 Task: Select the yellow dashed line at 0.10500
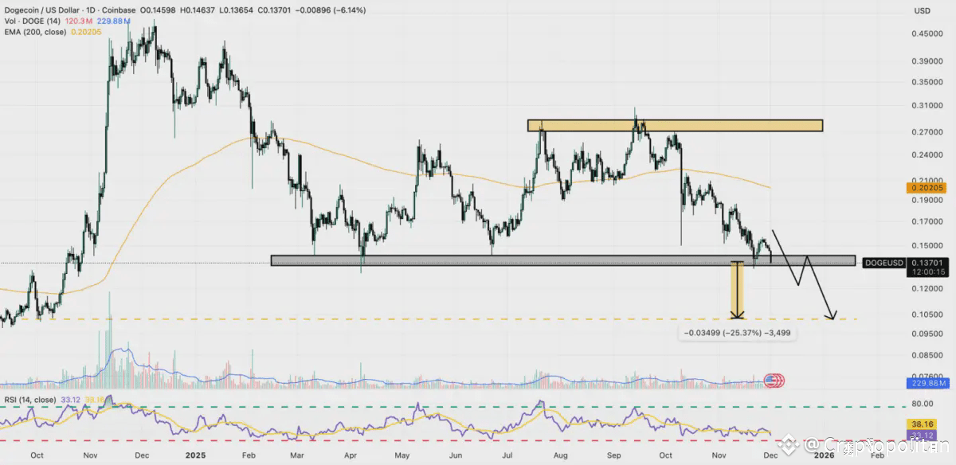[x=429, y=319]
